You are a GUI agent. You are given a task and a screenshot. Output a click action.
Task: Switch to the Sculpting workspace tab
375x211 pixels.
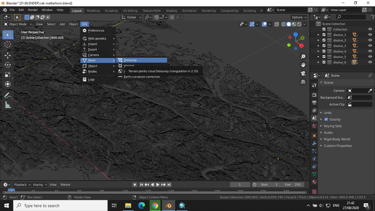coord(111,11)
